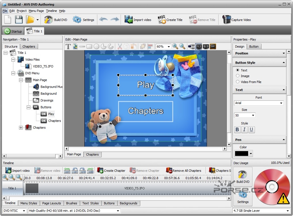Screen dimensions: 293x216
Task: Open the Menu Page menu
Action: pyautogui.click(x=36, y=11)
